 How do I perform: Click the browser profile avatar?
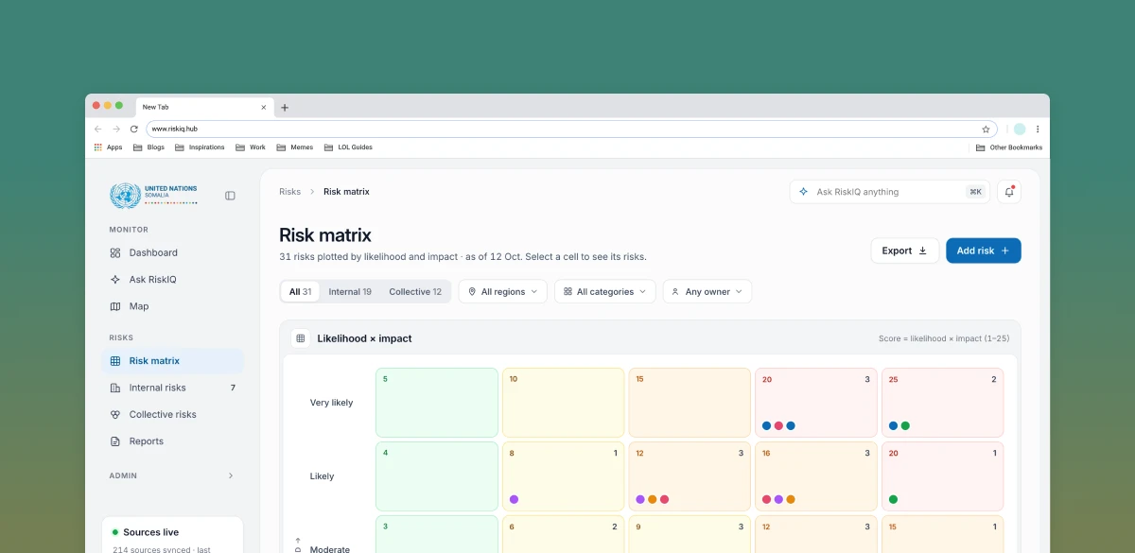pyautogui.click(x=1020, y=130)
